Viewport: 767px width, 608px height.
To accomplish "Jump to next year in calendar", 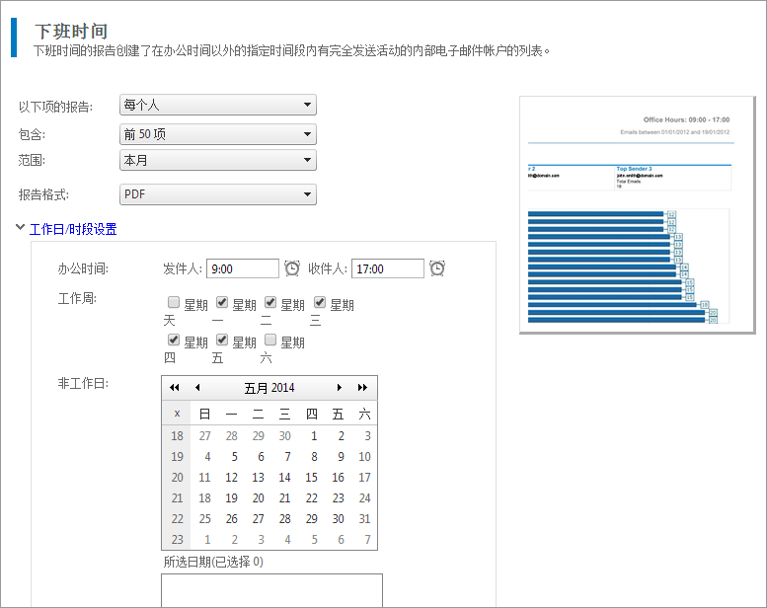I will coord(363,388).
